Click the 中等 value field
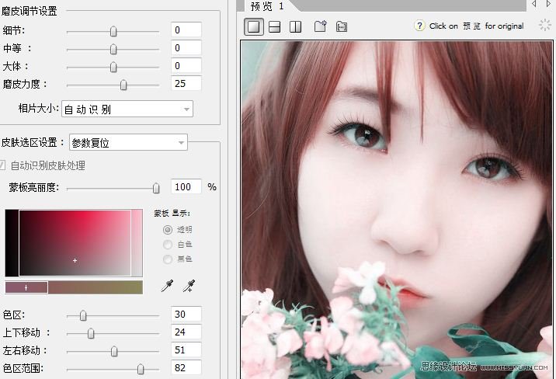 (x=186, y=47)
